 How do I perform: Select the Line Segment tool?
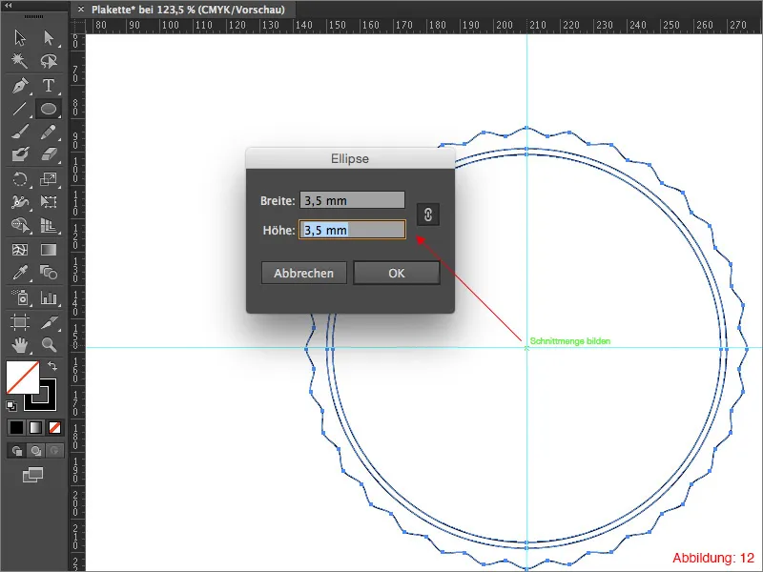coord(20,109)
